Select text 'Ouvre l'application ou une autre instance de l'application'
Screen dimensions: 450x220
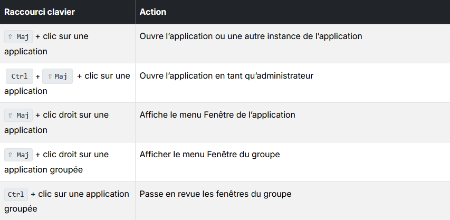coord(251,36)
